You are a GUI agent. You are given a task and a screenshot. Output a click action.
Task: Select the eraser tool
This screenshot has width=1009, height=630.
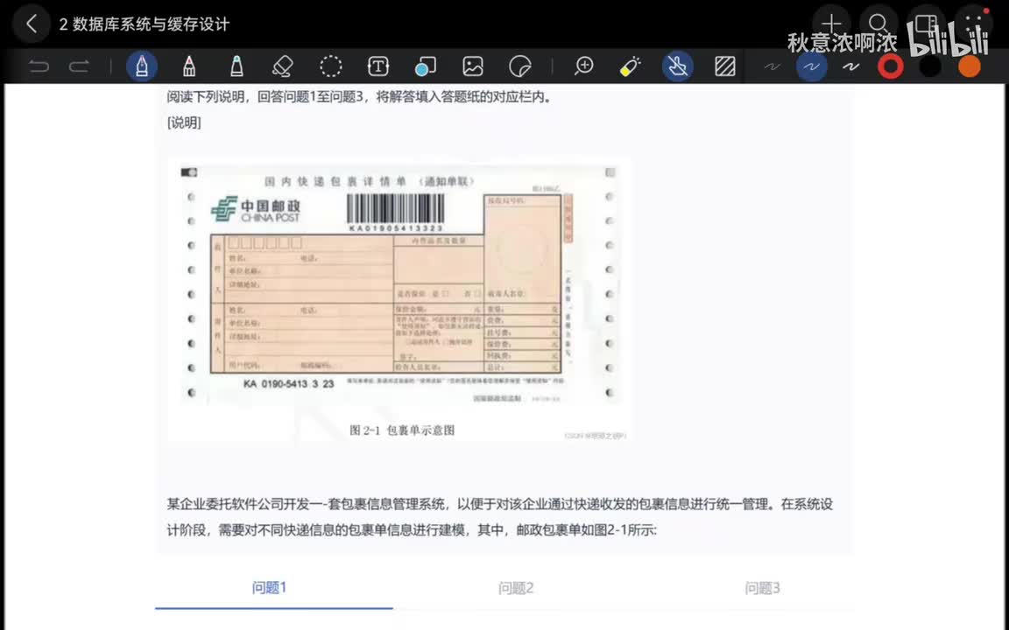click(283, 66)
